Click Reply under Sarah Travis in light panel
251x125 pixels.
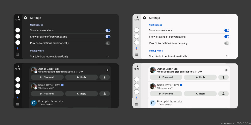[x=200, y=94]
